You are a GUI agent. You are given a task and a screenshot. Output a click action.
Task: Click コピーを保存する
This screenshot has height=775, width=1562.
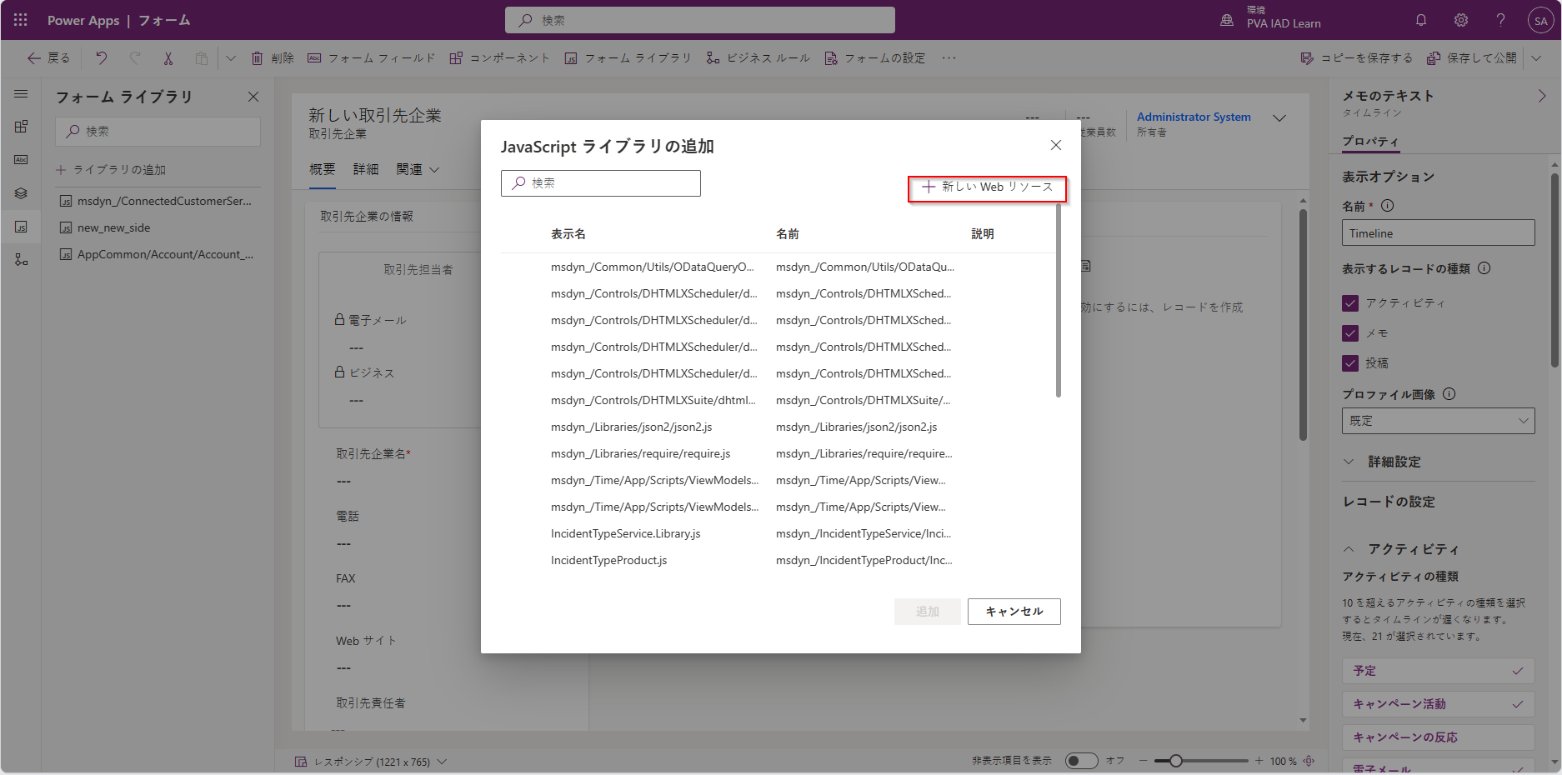coord(1357,58)
